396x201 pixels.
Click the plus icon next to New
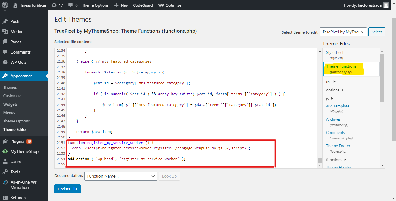coord(116,5)
